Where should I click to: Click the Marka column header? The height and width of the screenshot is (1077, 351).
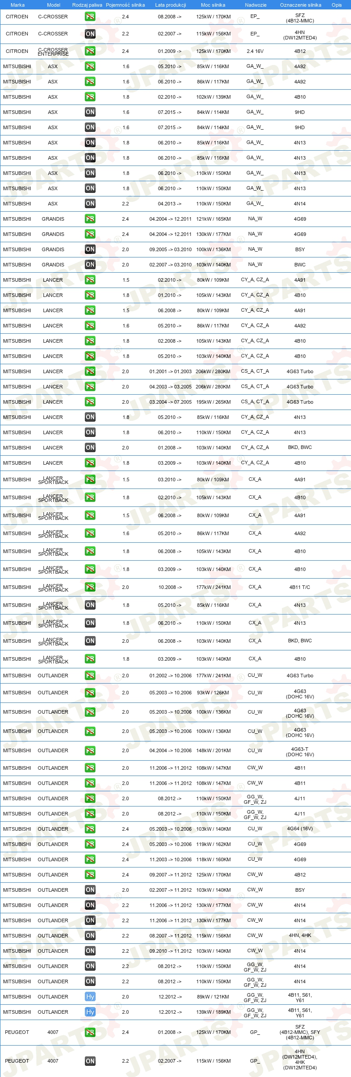tap(18, 5)
